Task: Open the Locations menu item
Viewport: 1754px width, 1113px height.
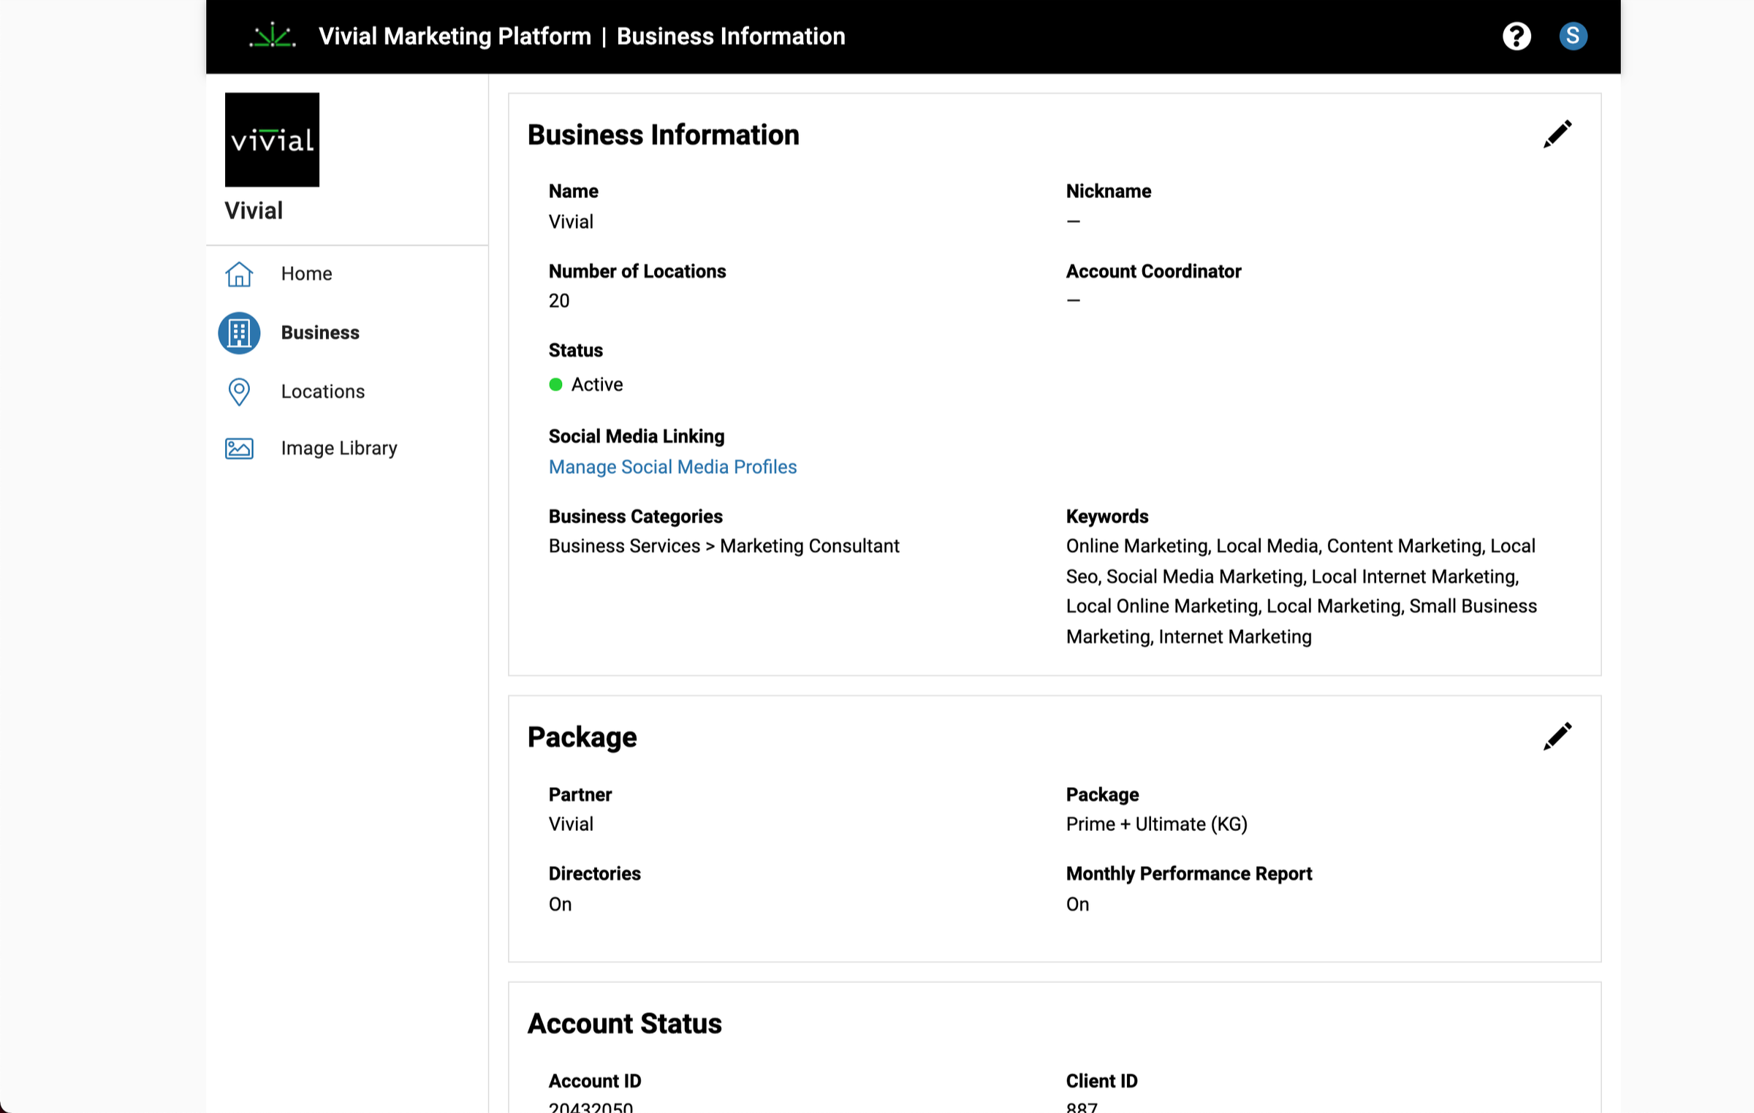Action: coord(322,392)
